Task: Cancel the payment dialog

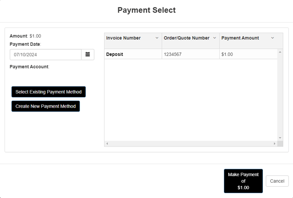Action: click(x=277, y=181)
